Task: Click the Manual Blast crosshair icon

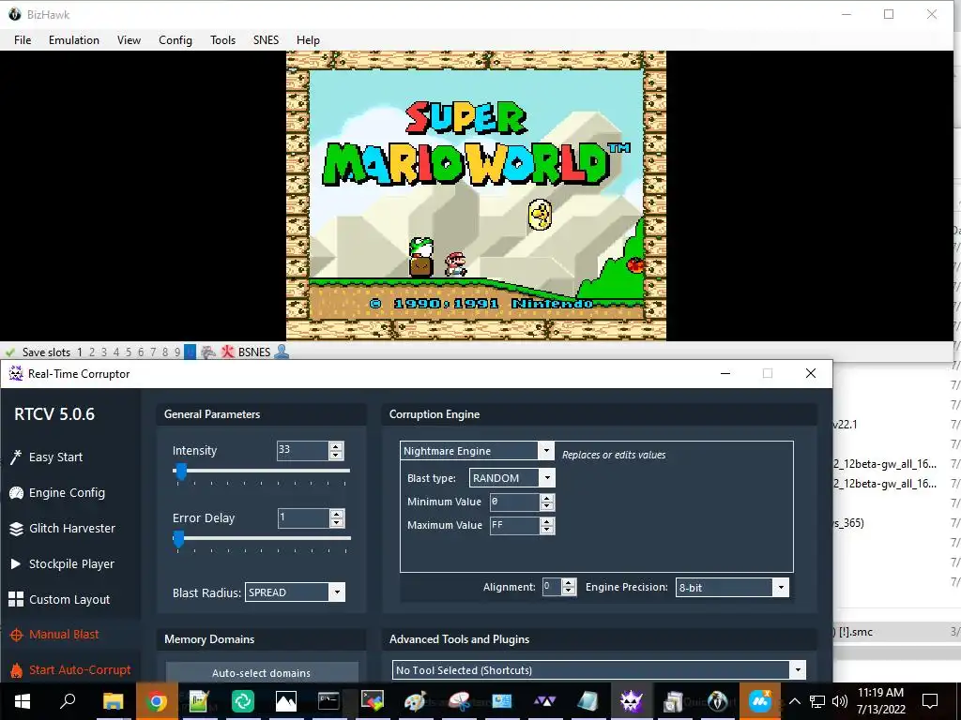Action: click(17, 635)
